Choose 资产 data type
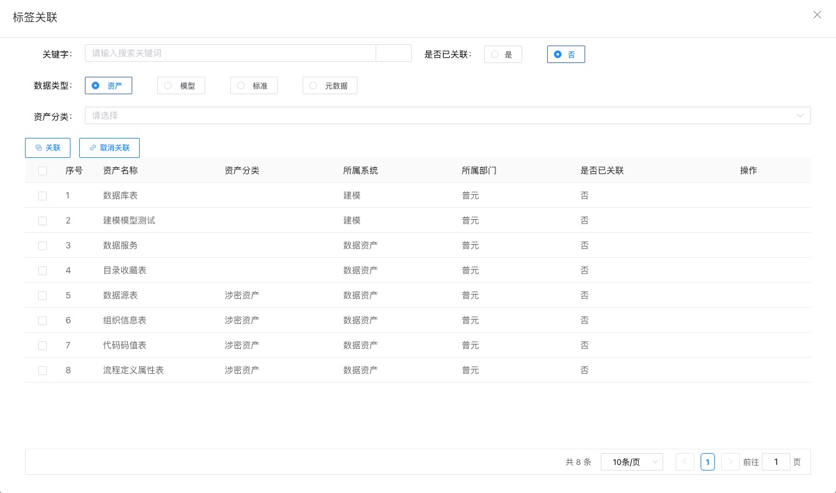The width and height of the screenshot is (836, 493). point(108,85)
